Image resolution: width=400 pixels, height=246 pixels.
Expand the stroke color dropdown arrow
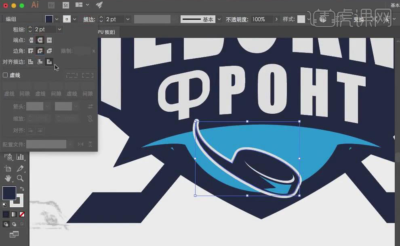(74, 19)
